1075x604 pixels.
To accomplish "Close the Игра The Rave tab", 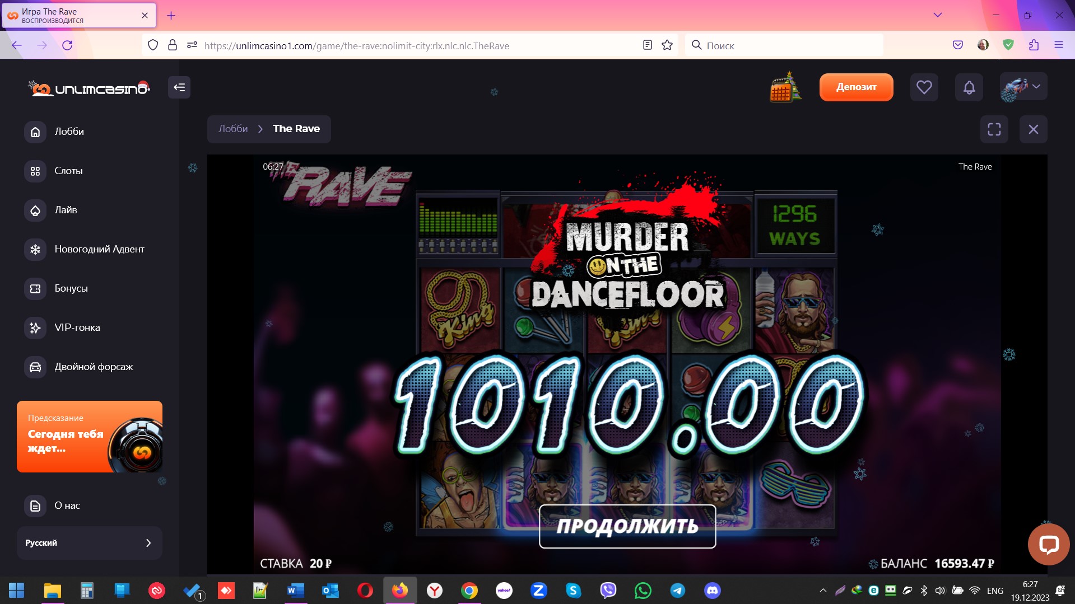I will (145, 16).
